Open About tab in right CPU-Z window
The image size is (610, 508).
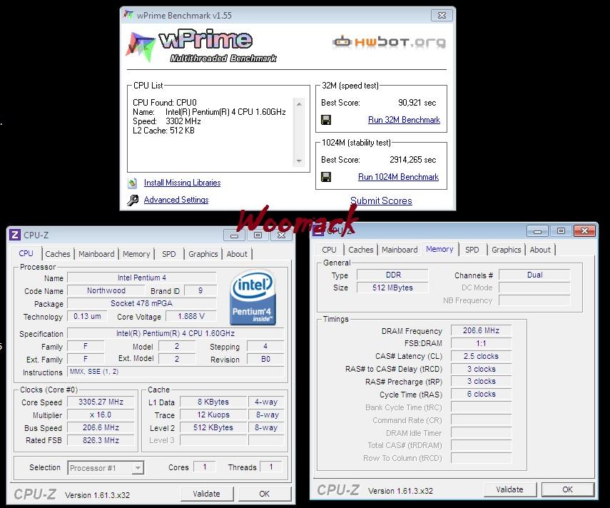tap(540, 250)
